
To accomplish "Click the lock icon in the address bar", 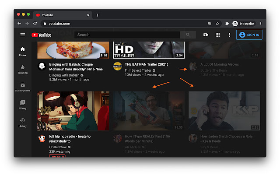I will point(45,24).
